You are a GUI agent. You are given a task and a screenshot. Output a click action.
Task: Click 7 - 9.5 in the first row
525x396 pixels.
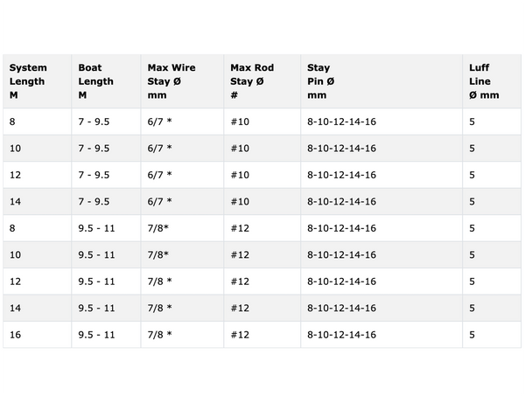(x=94, y=122)
